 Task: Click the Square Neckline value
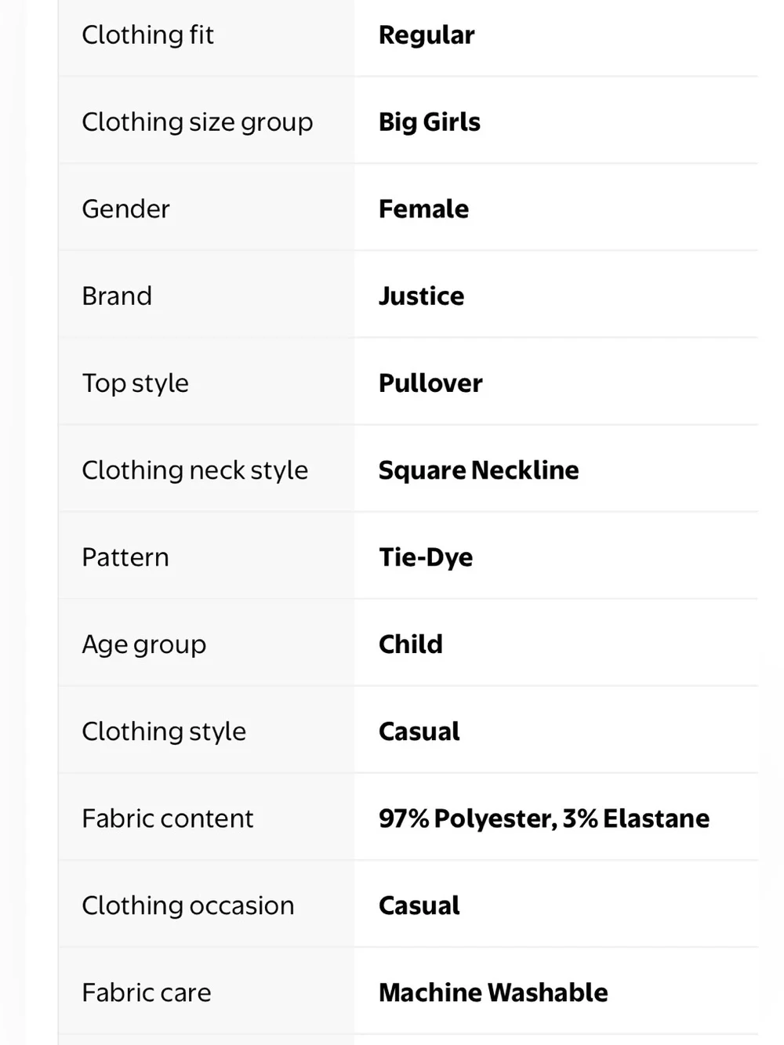pyautogui.click(x=479, y=470)
